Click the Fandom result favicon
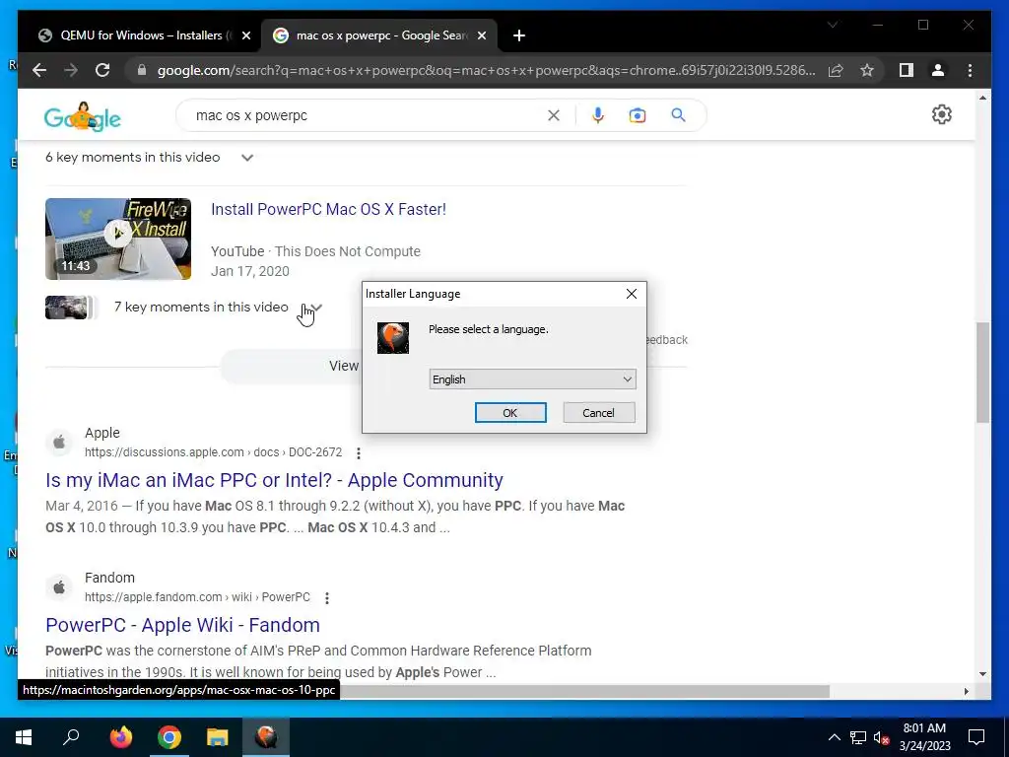This screenshot has height=757, width=1009. click(59, 587)
